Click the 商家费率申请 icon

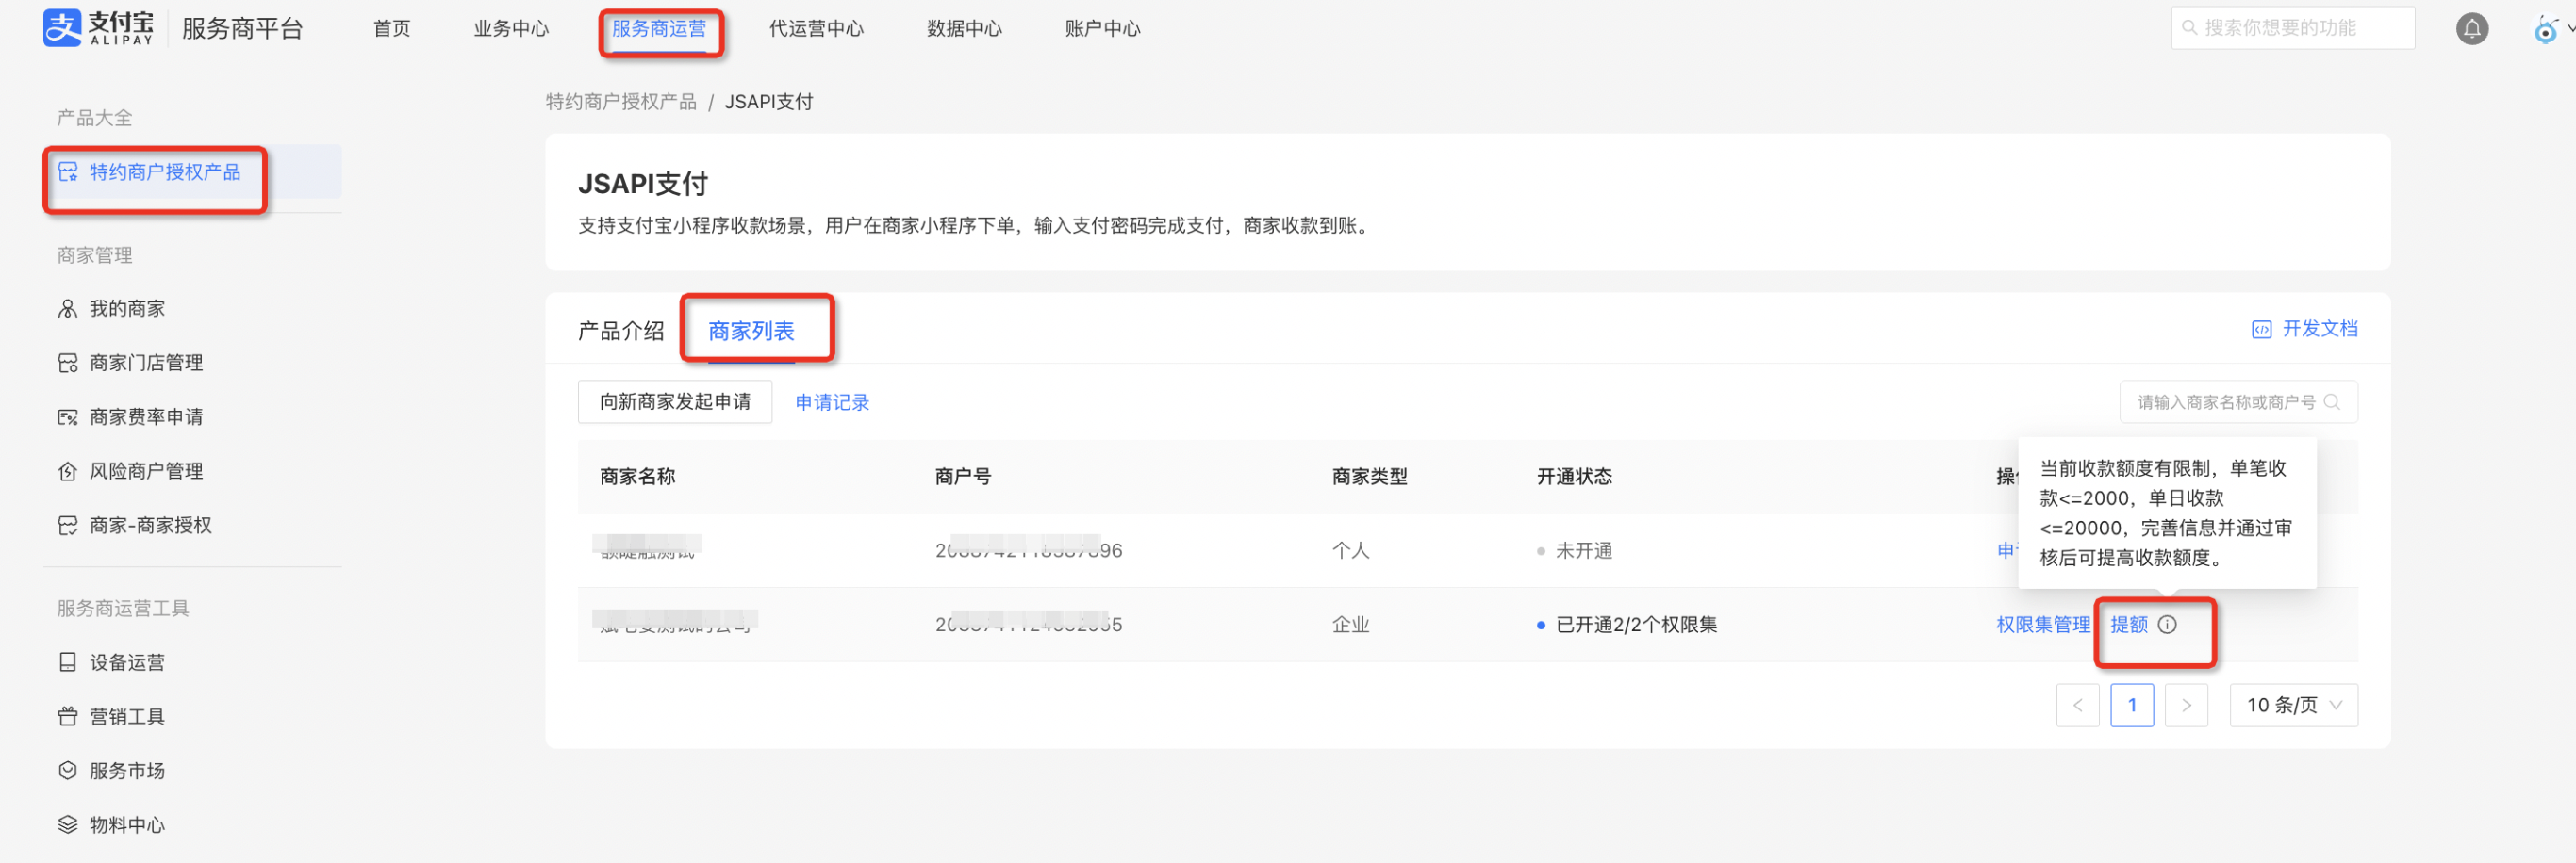pyautogui.click(x=68, y=416)
